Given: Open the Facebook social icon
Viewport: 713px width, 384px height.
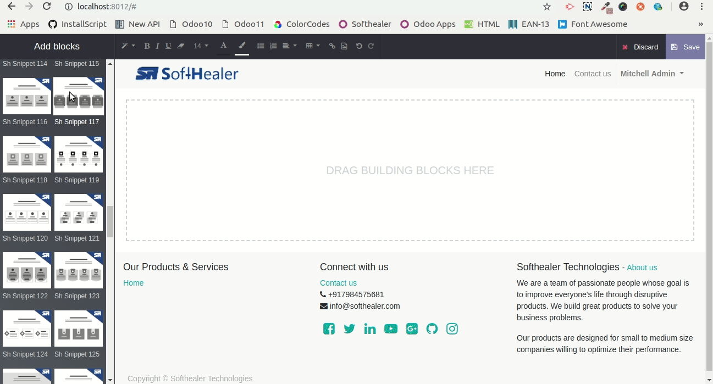Looking at the screenshot, I should 329,329.
